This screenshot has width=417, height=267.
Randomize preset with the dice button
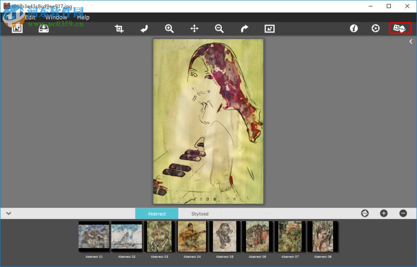(x=365, y=213)
